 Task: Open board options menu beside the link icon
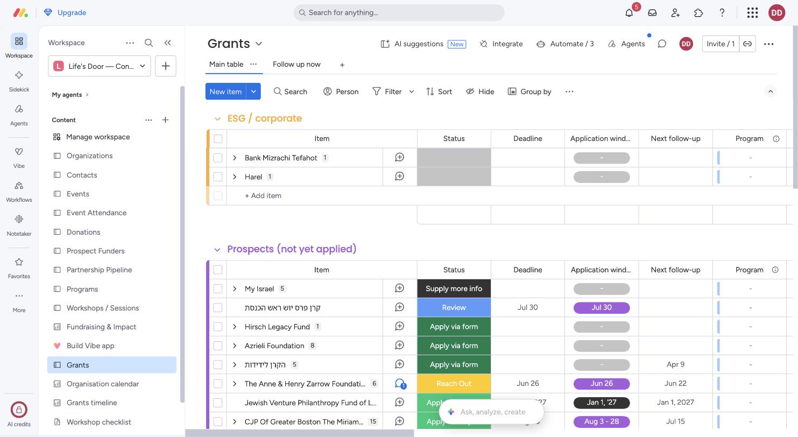click(x=768, y=44)
